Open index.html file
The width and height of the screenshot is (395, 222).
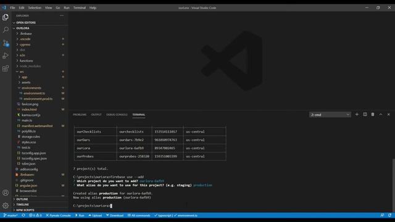pyautogui.click(x=29, y=110)
